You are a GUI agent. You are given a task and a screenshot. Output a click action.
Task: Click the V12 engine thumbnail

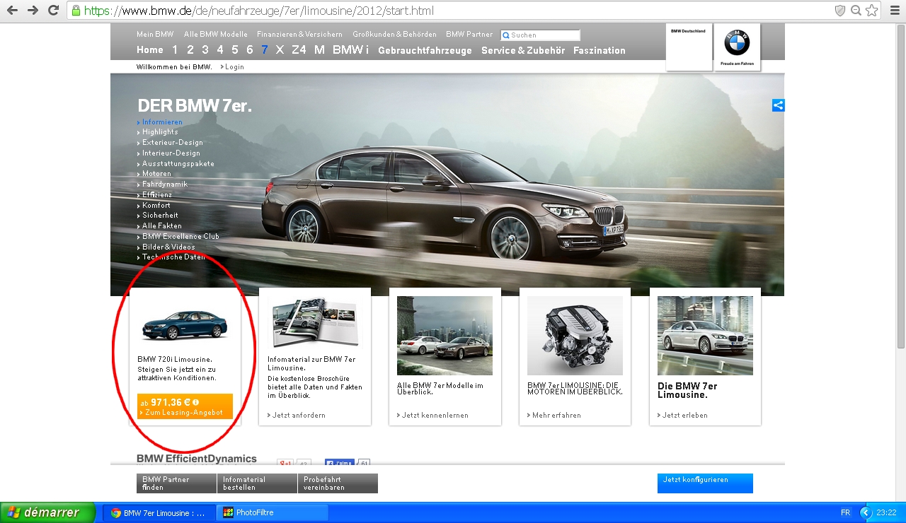tap(575, 336)
